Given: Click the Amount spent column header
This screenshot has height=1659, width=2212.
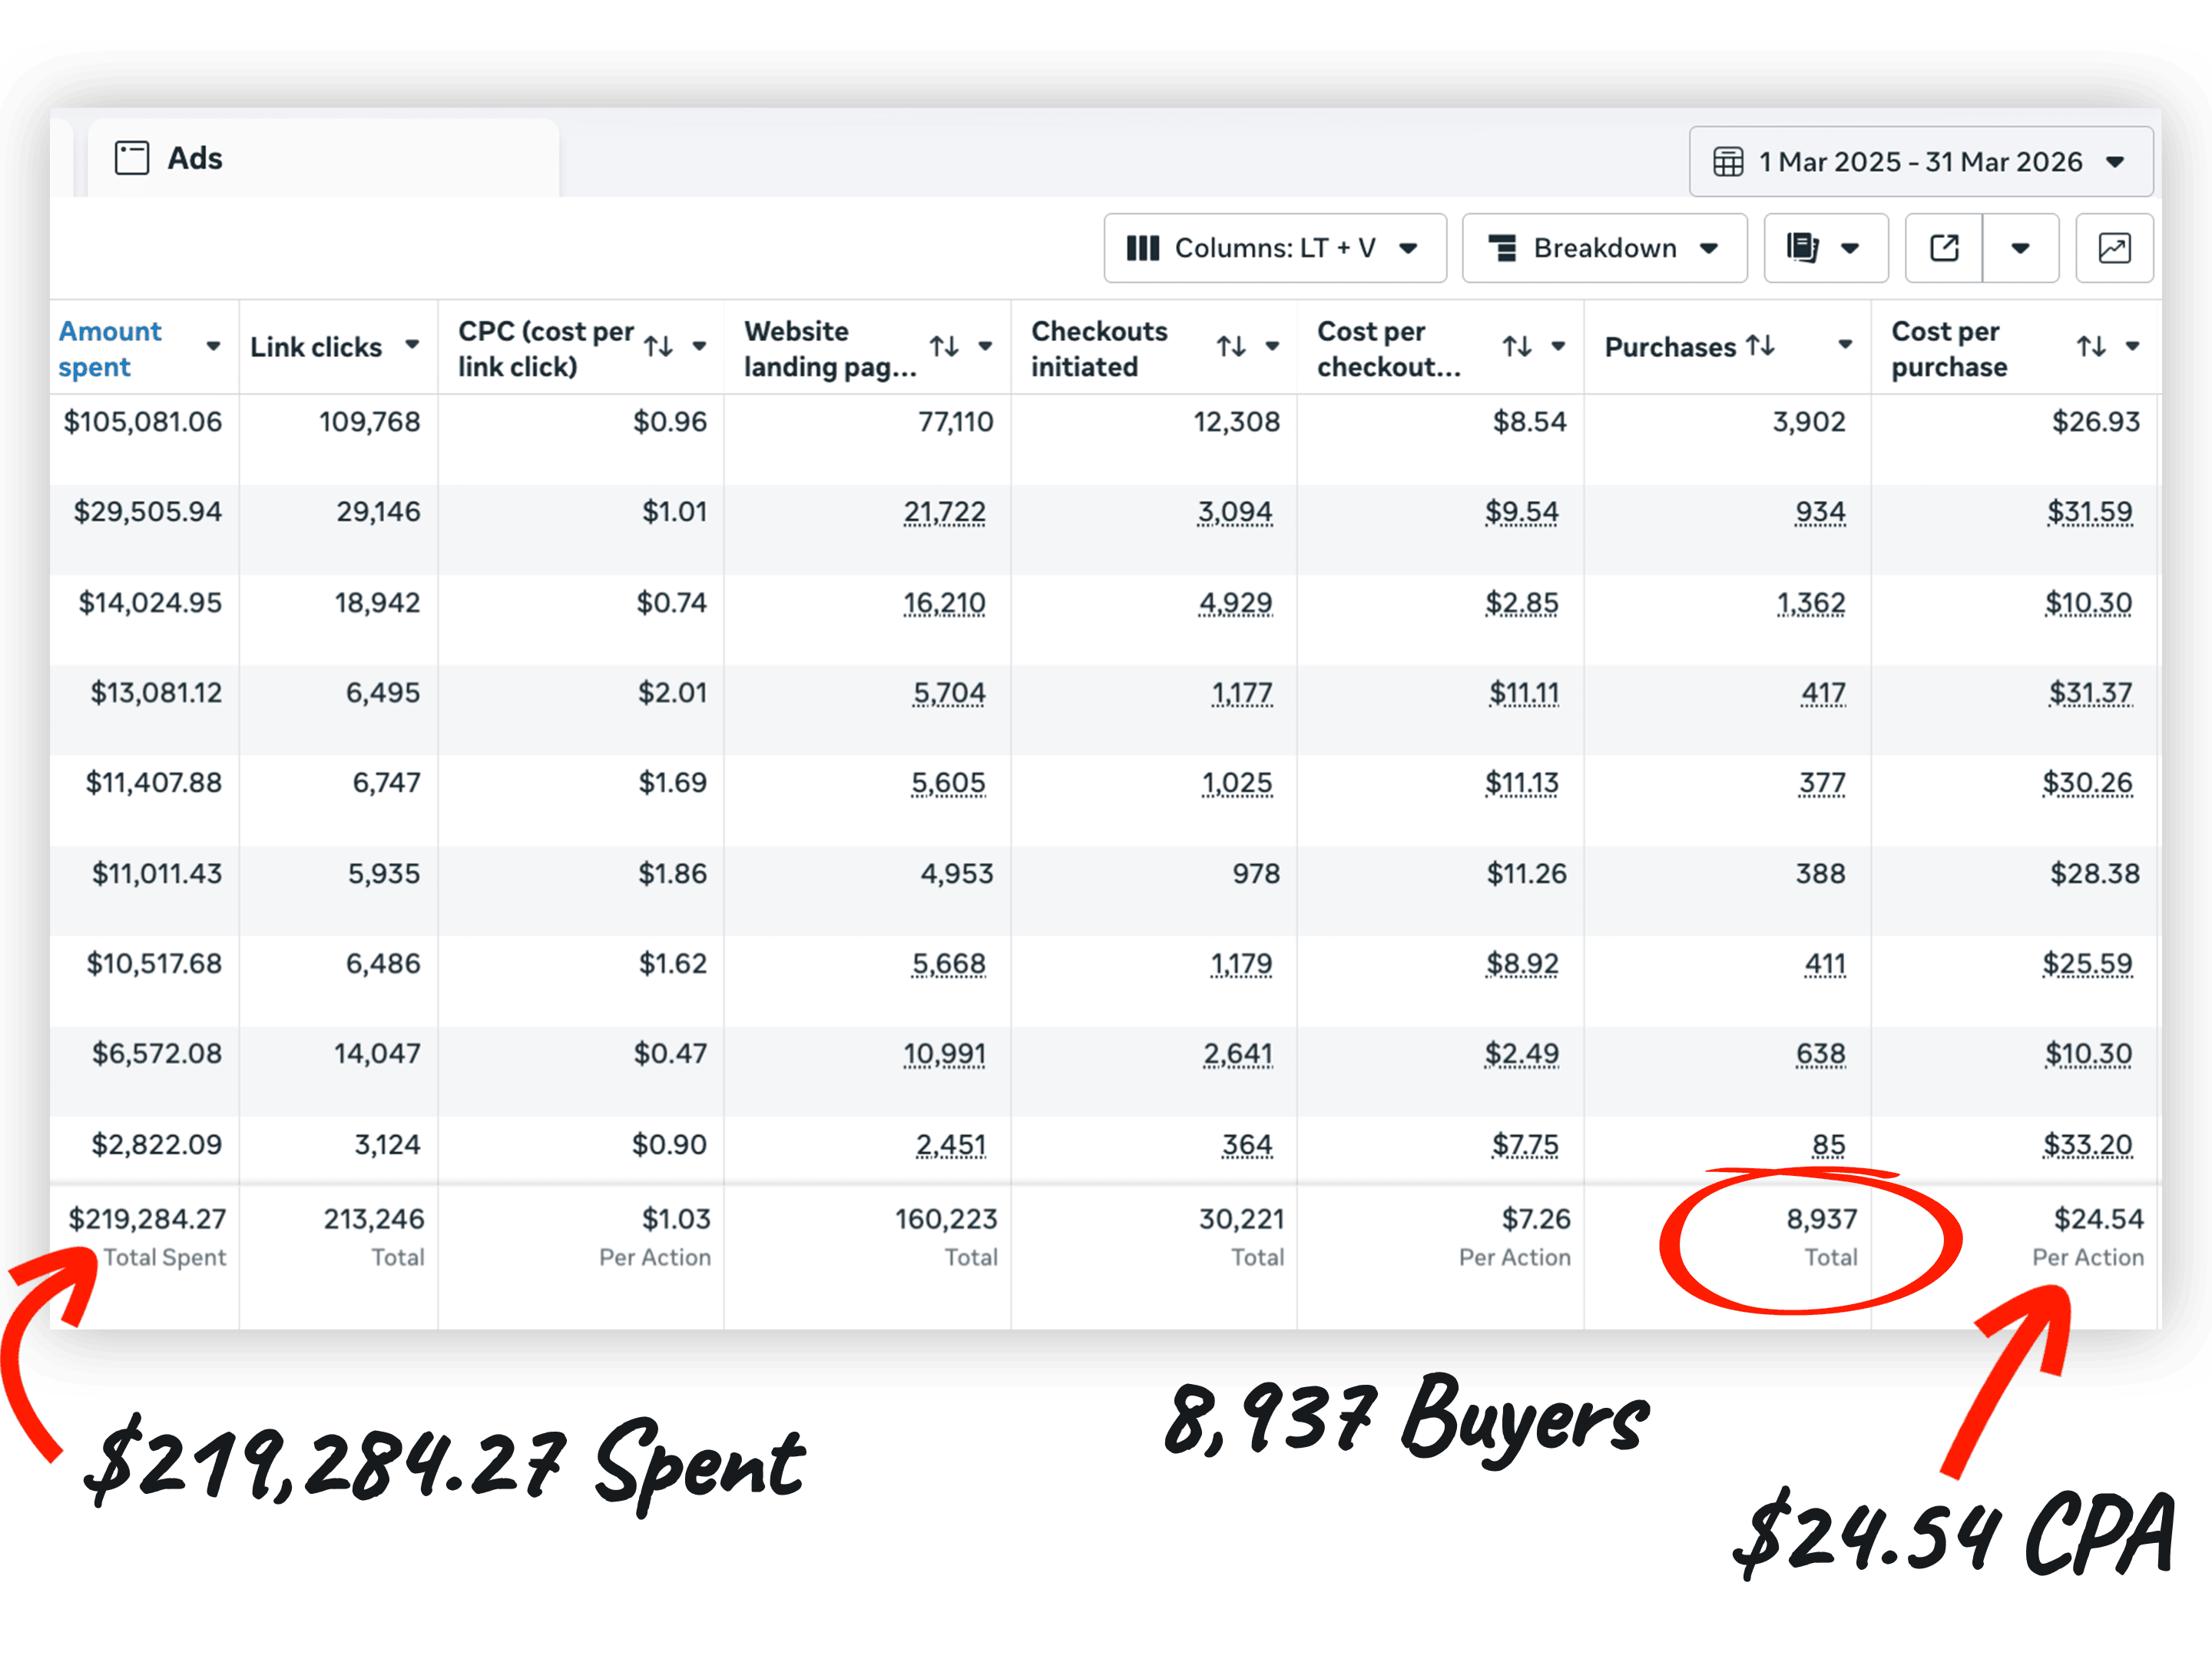Looking at the screenshot, I should [110, 348].
